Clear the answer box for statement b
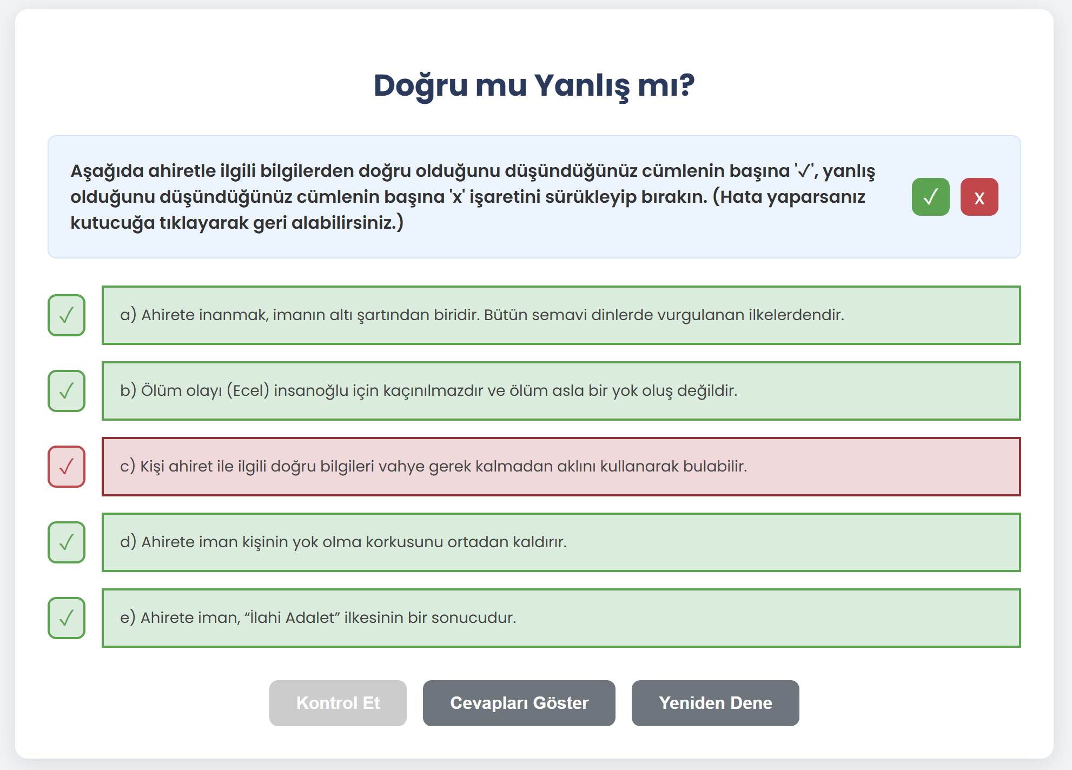1072x770 pixels. point(67,391)
